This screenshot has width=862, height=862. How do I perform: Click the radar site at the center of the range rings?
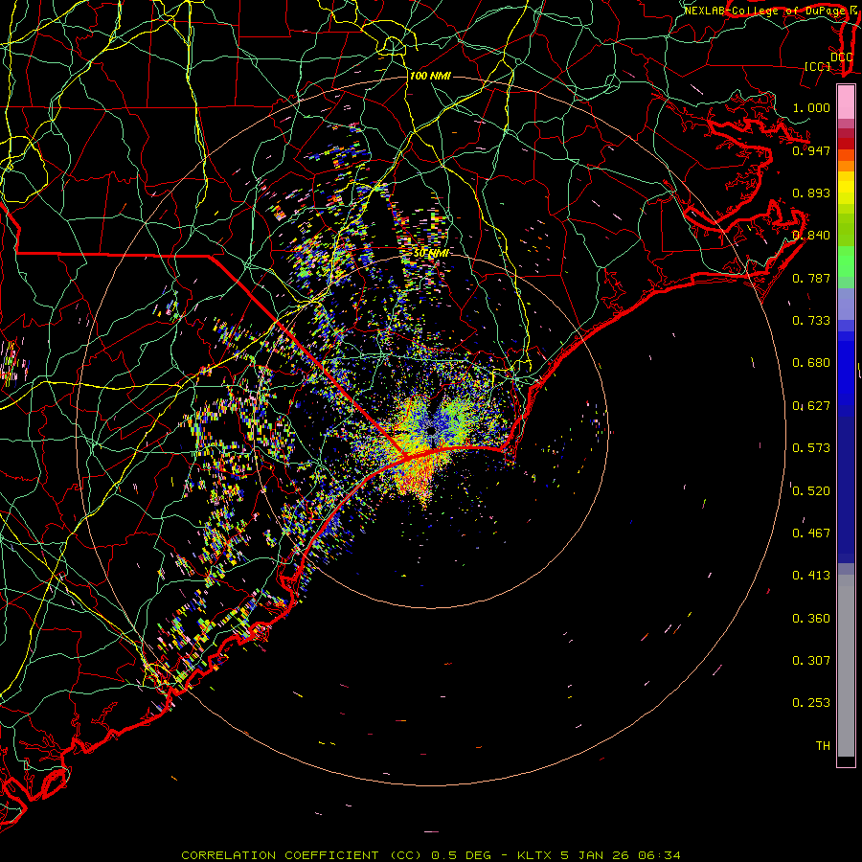431,431
